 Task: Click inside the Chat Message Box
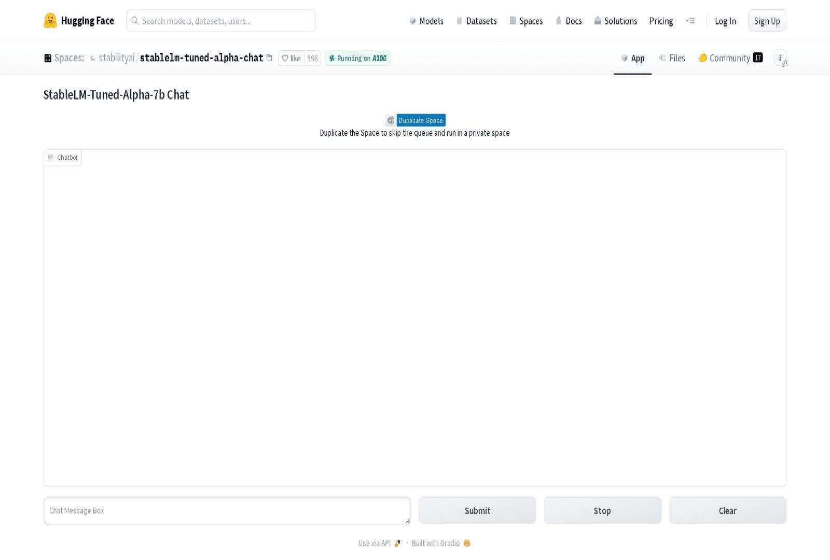pos(227,510)
